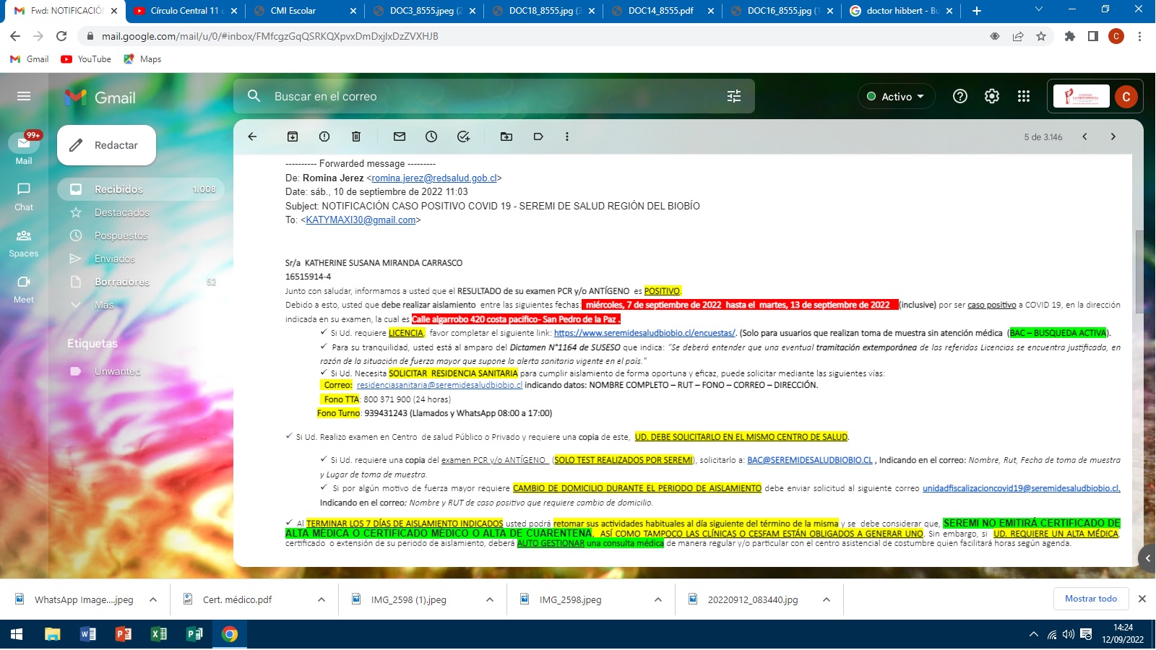Open the Move to folder icon
The image size is (1156, 650).
click(x=506, y=136)
